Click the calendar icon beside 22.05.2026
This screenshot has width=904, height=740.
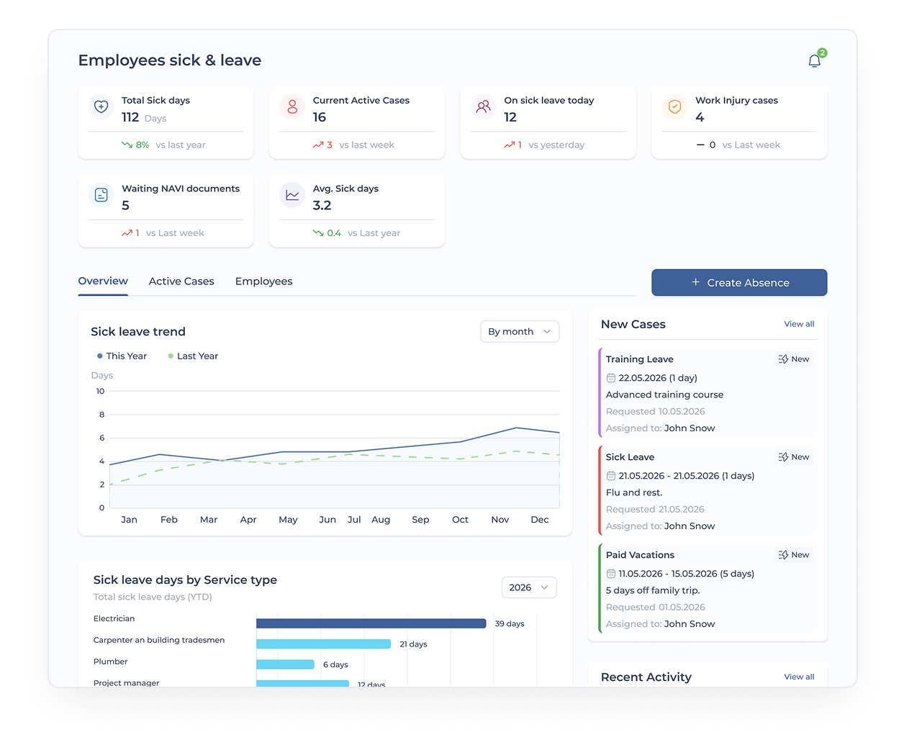tap(611, 378)
